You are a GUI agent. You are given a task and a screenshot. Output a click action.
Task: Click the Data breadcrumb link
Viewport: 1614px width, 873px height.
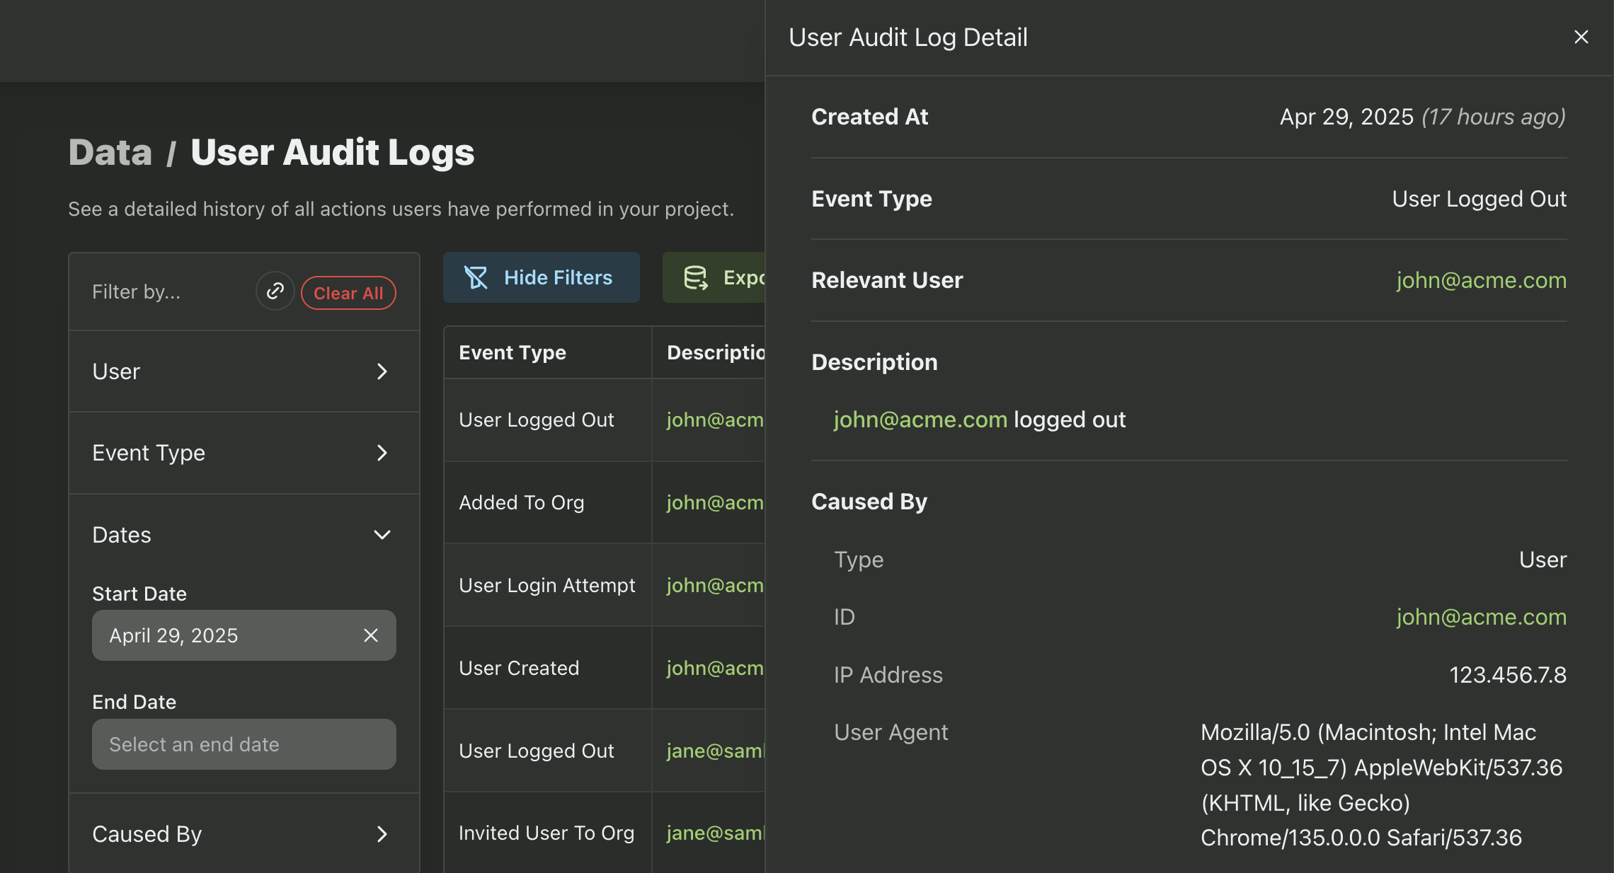click(x=110, y=152)
